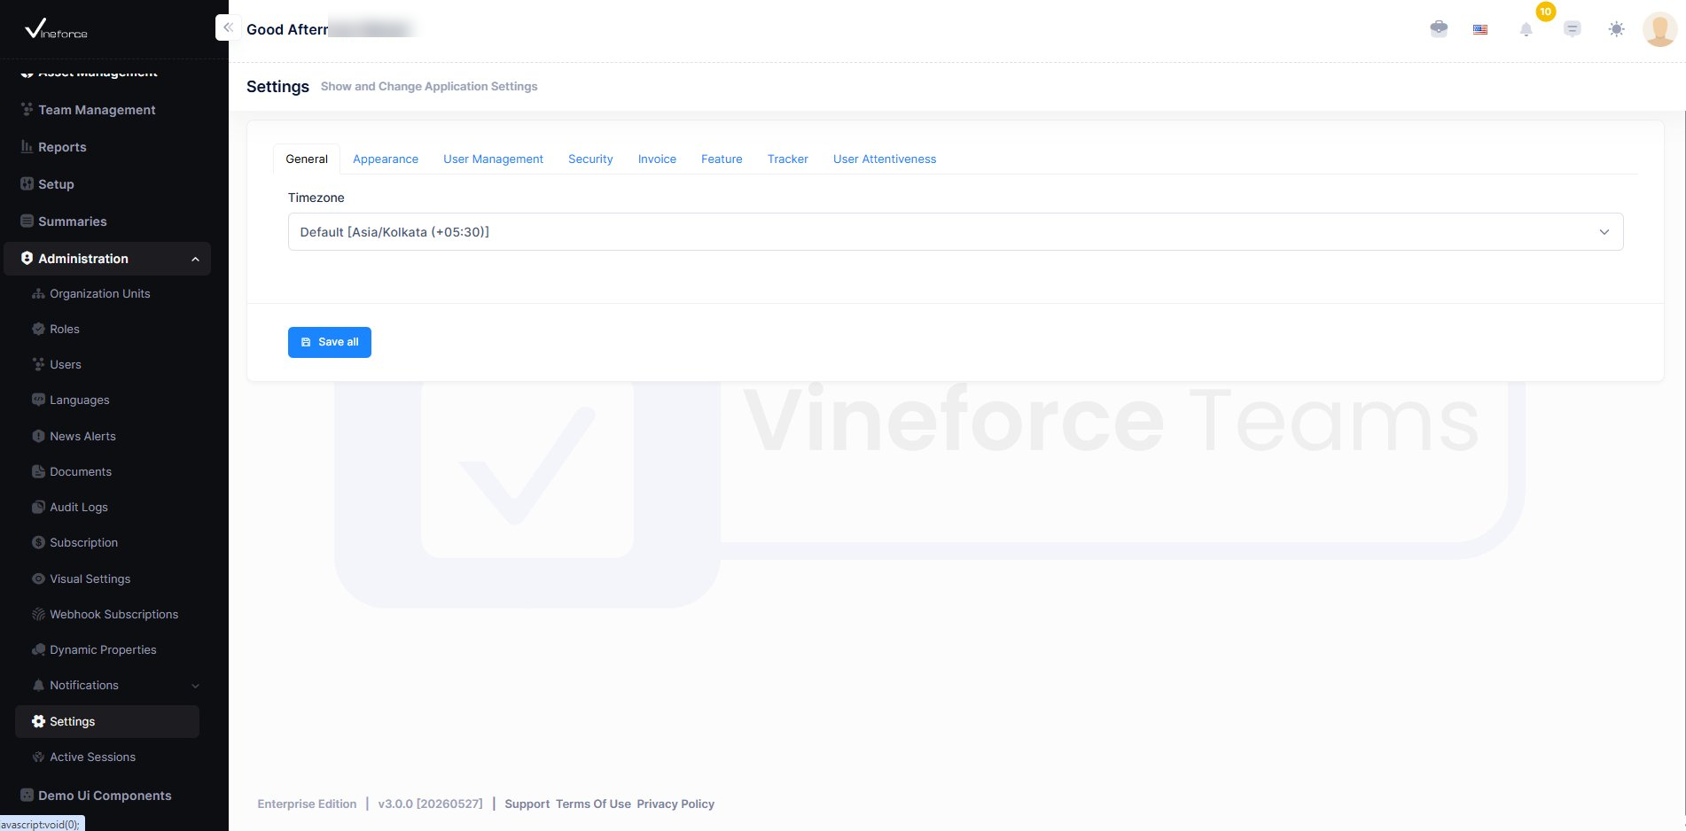
Task: Switch to the Feature tab
Action: click(722, 159)
